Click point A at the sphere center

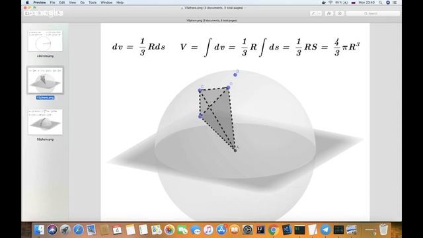pos(235,150)
